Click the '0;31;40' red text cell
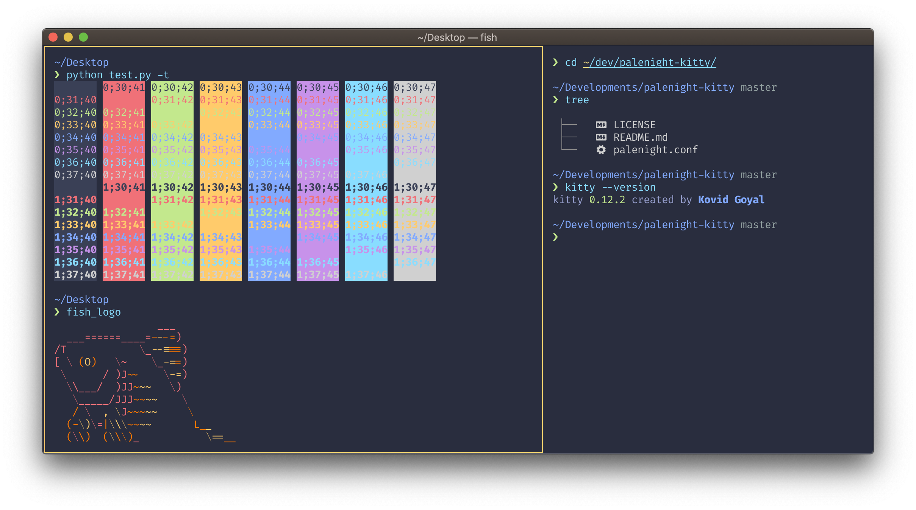This screenshot has width=916, height=510. coord(75,100)
